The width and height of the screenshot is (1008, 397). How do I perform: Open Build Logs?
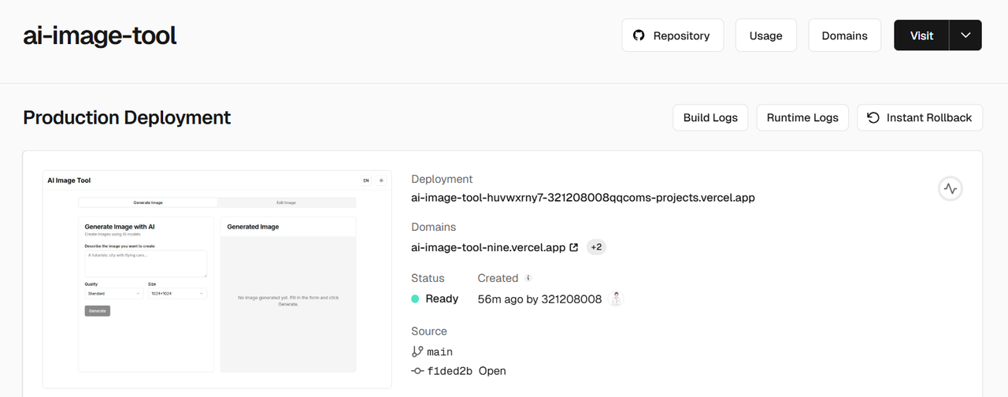click(710, 117)
